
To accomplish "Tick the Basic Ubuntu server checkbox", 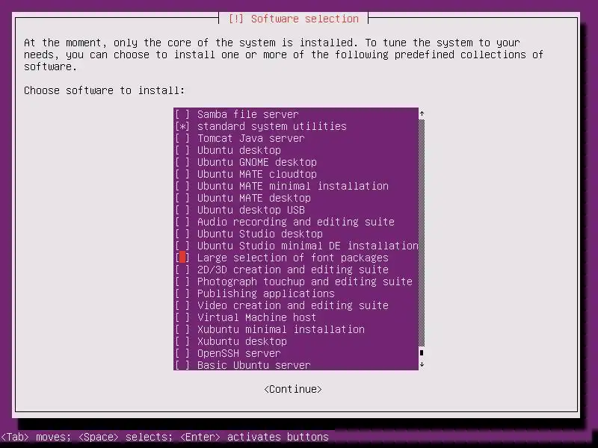I will coord(182,365).
